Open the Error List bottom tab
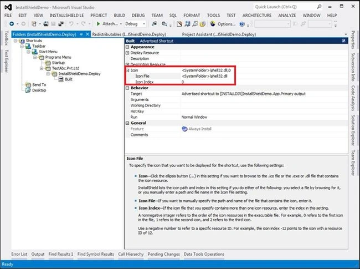360x269 pixels. pyautogui.click(x=19, y=254)
